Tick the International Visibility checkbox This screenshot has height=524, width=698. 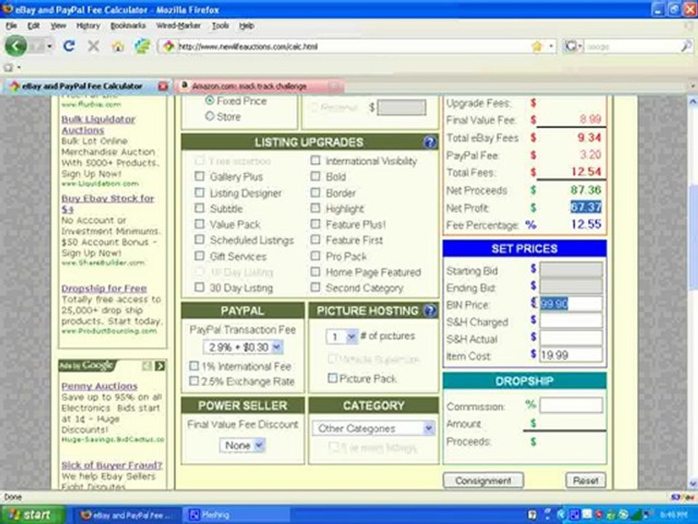(x=315, y=160)
